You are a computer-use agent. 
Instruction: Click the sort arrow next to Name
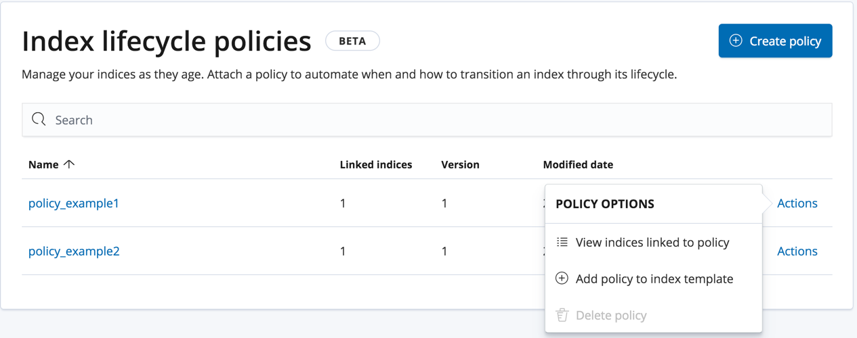69,164
